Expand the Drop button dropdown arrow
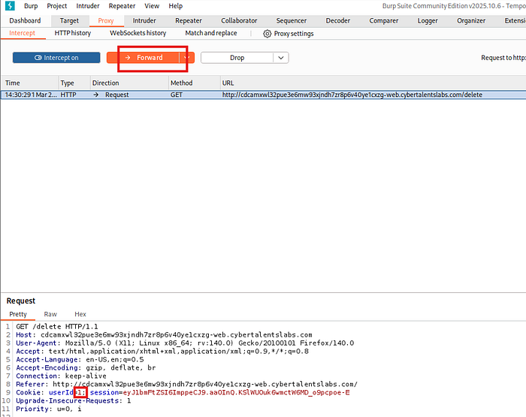 coord(281,58)
